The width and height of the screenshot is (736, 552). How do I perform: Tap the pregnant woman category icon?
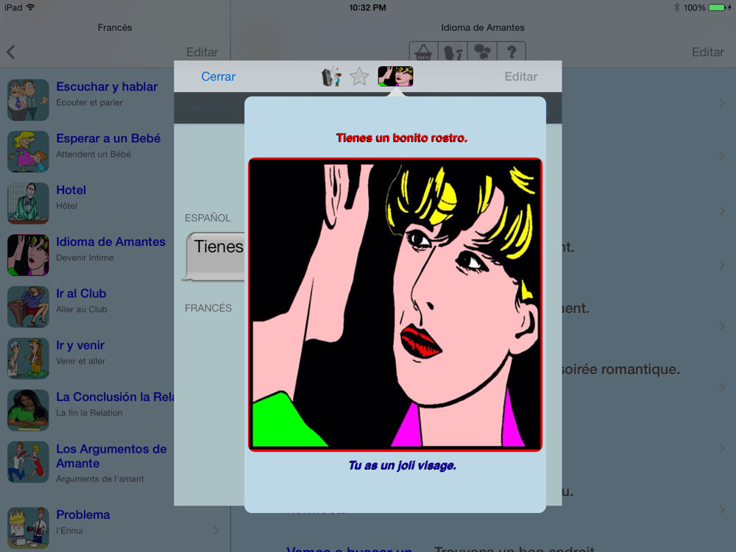coord(28,152)
